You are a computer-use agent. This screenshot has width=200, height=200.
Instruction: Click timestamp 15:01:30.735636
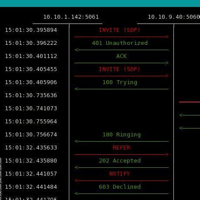pos(31,95)
